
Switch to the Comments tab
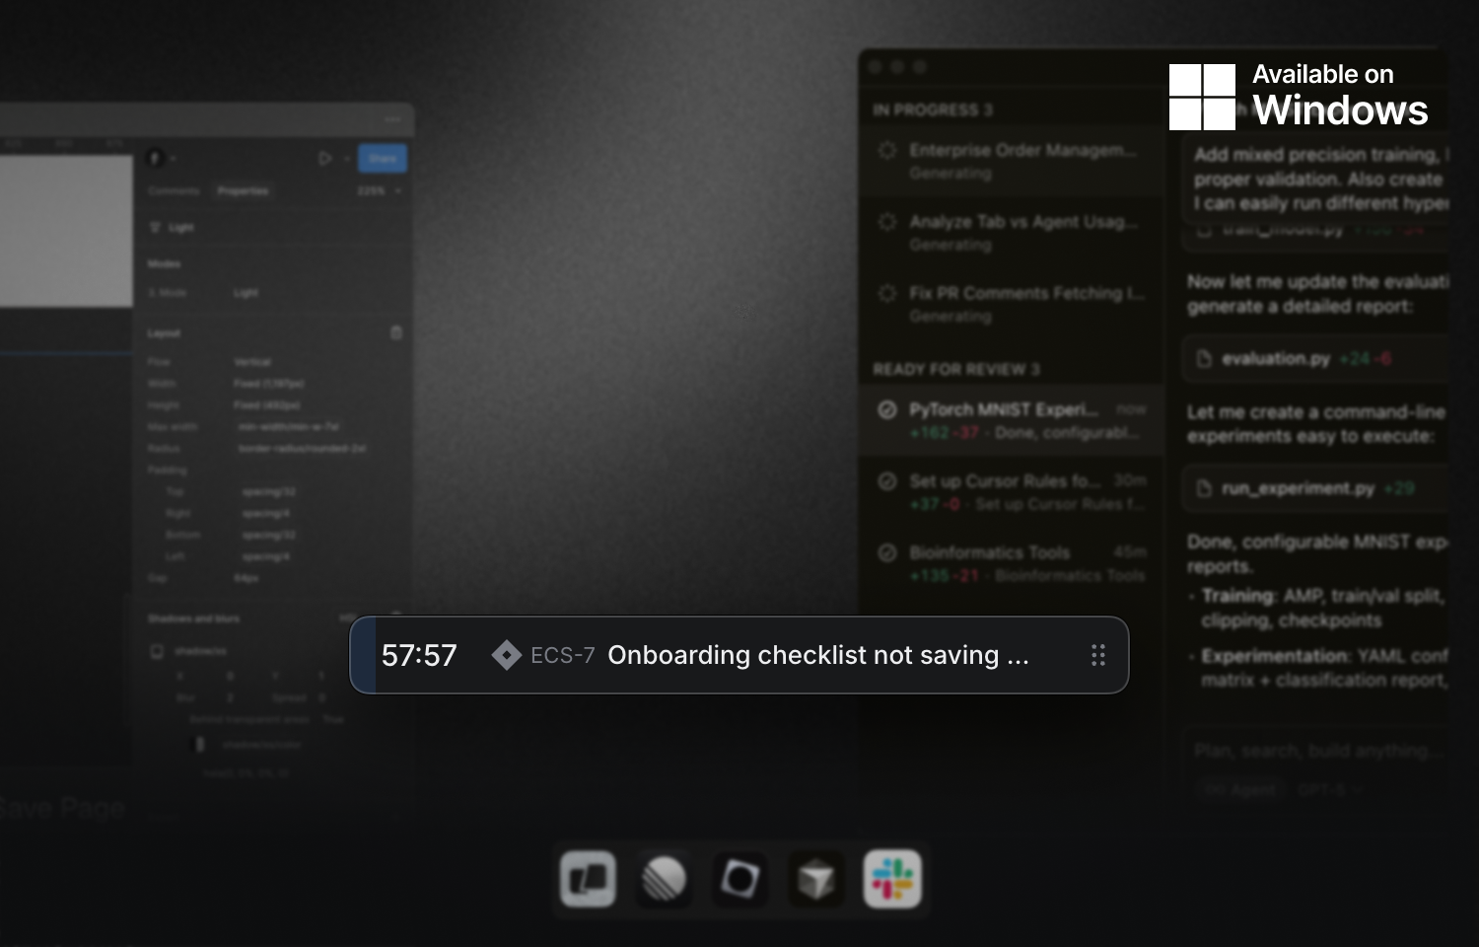click(174, 191)
